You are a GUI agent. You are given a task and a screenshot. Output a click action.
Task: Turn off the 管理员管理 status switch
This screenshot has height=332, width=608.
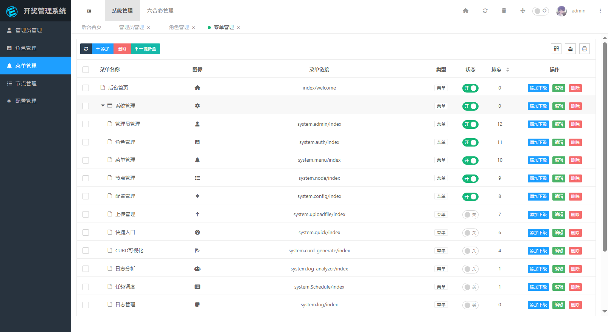click(x=470, y=124)
